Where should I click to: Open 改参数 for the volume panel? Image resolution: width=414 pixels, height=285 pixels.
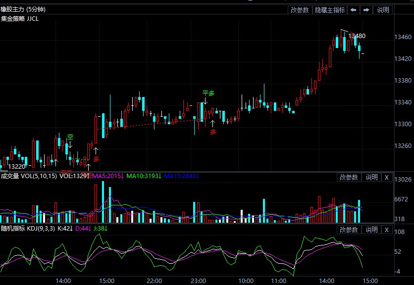point(349,177)
